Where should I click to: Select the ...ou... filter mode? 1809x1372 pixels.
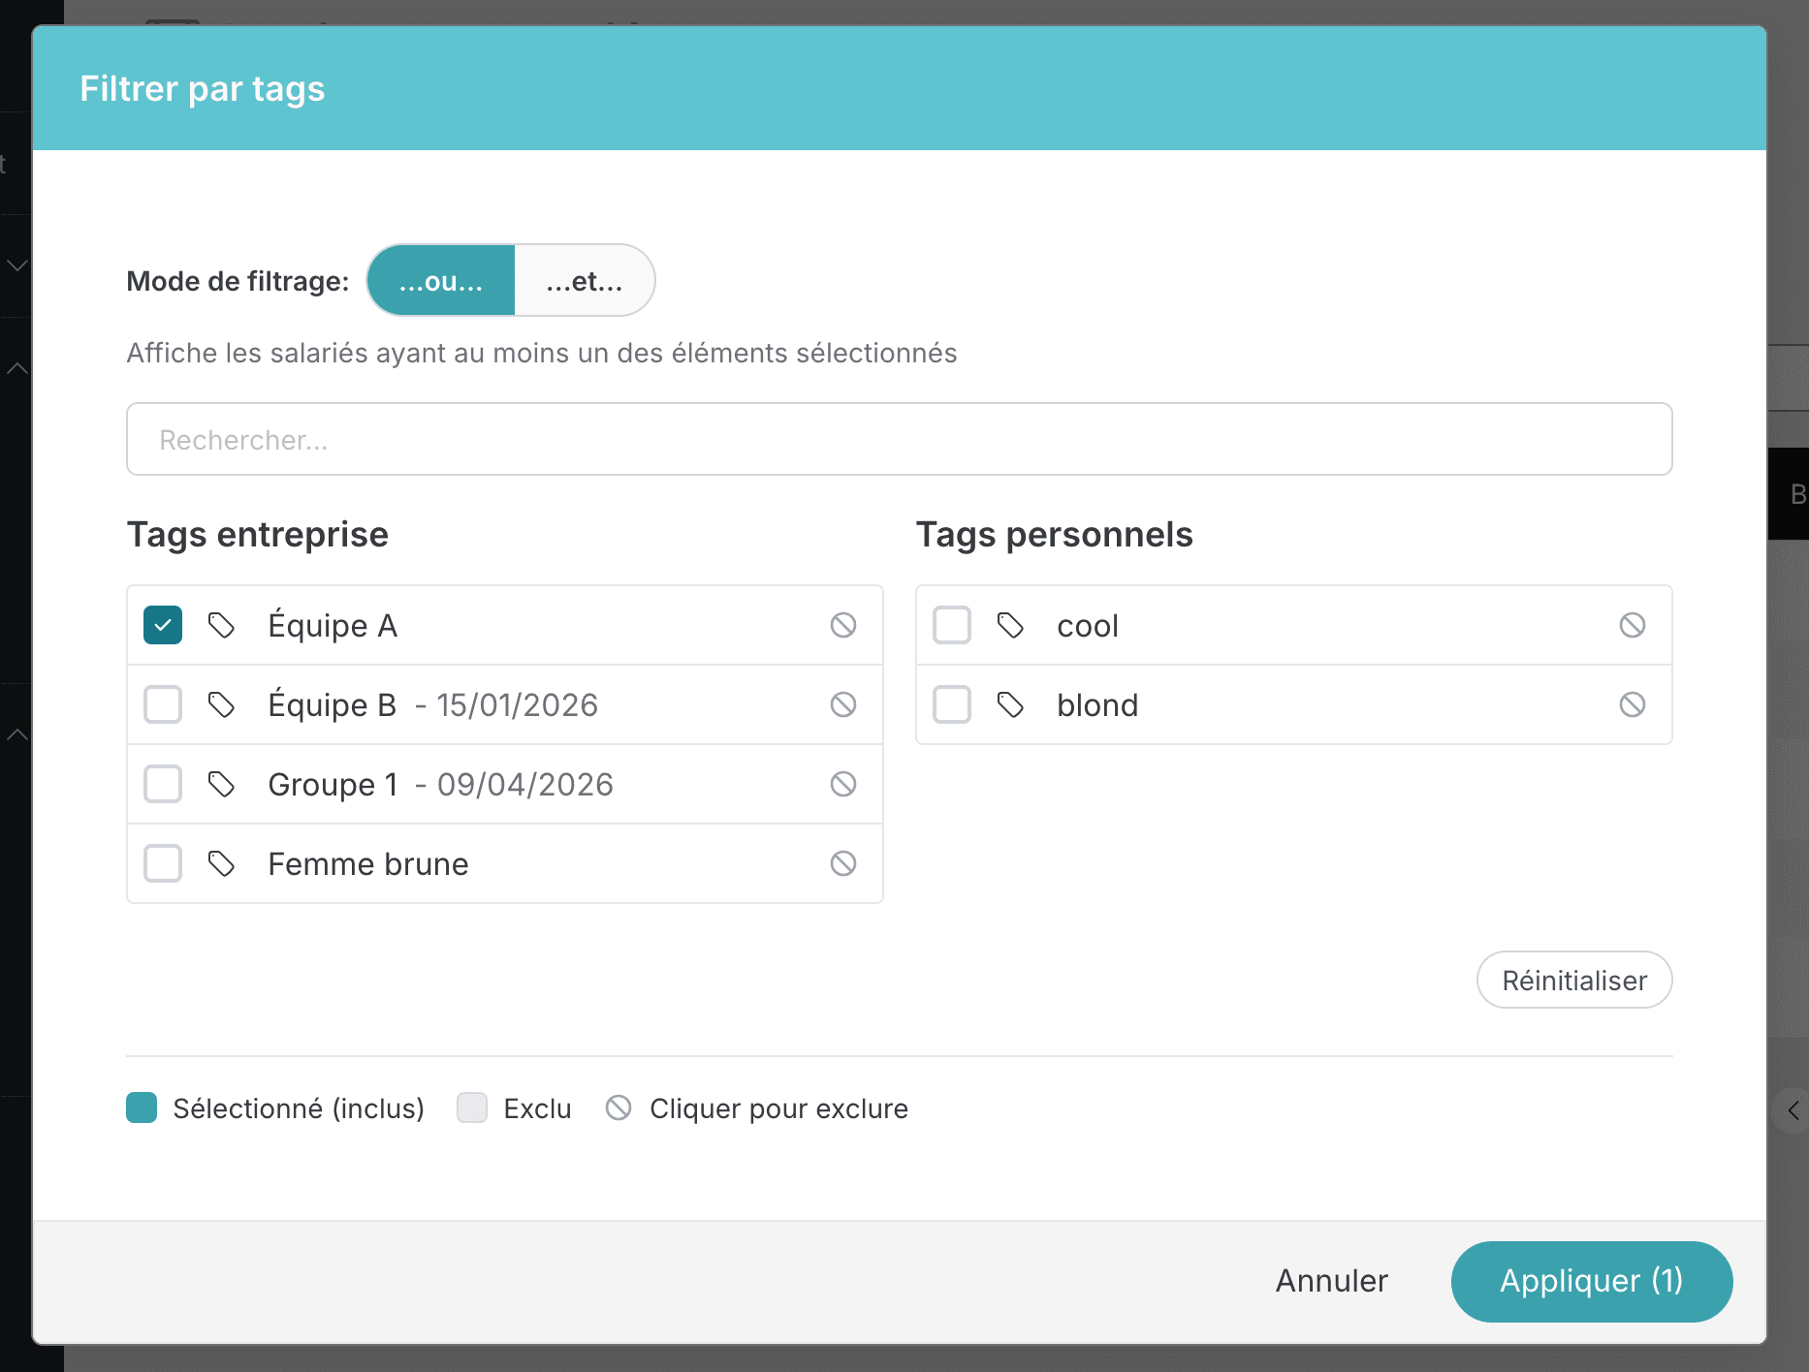441,280
